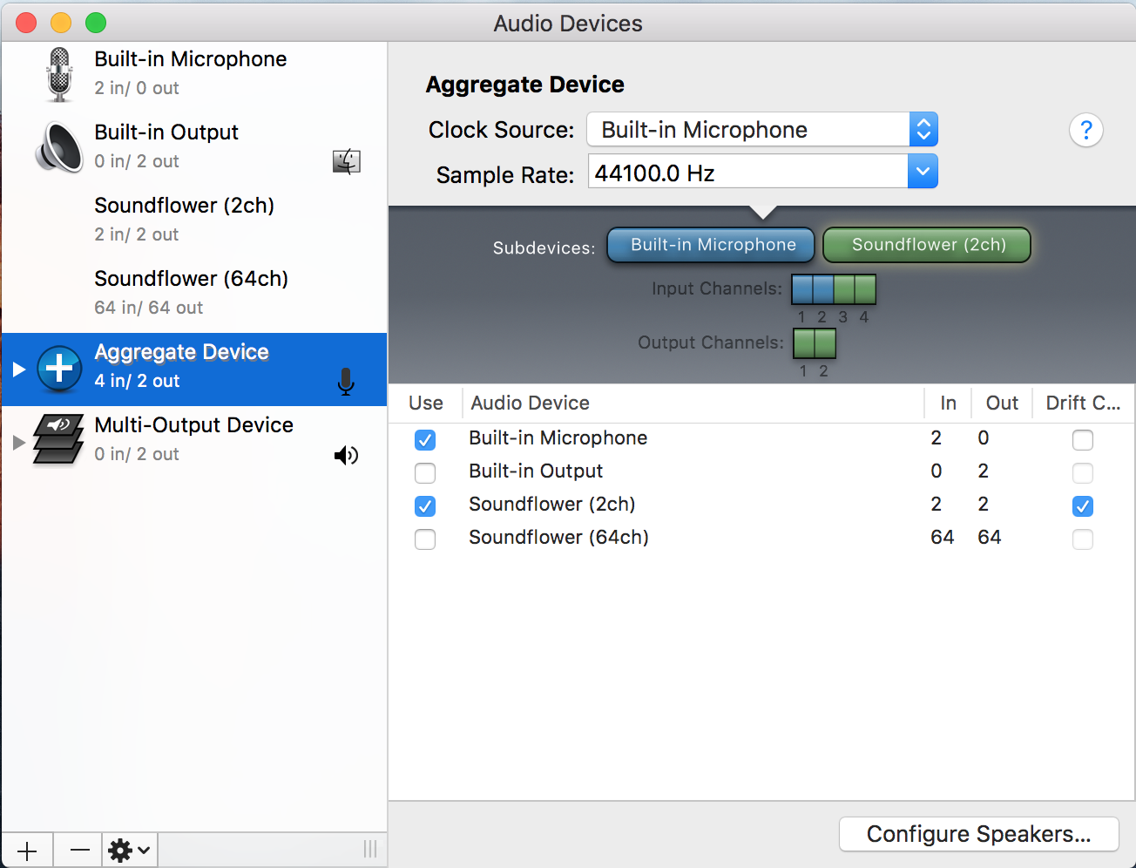Click the sidebar resize handle grip
The height and width of the screenshot is (868, 1136).
(x=370, y=850)
